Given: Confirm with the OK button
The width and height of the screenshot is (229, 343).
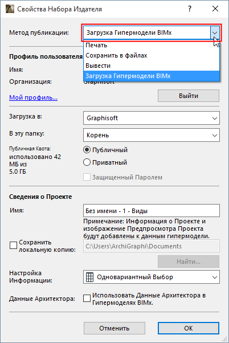Looking at the screenshot, I should (189, 328).
